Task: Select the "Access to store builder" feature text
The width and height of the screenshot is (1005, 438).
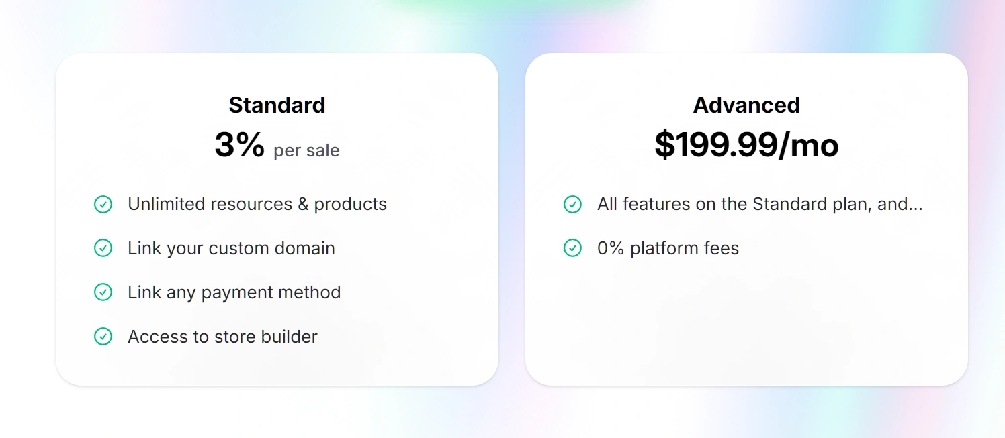Action: point(222,337)
